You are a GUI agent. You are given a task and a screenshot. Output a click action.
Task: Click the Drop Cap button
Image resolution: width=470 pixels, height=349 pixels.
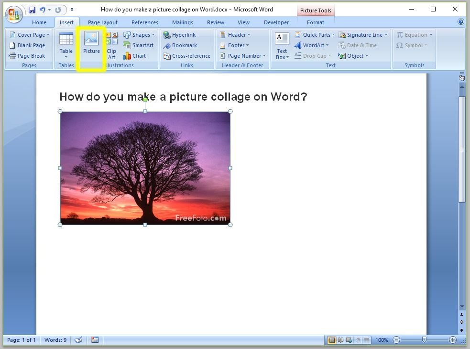(313, 56)
